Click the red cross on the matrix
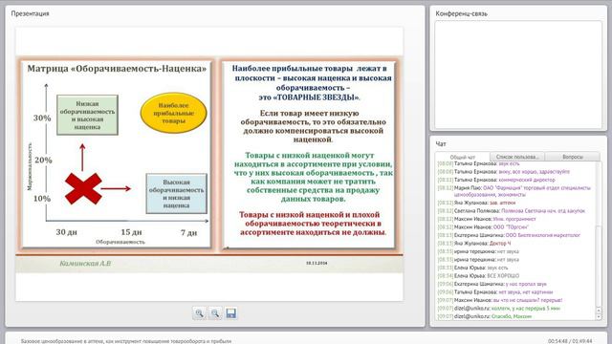 point(83,189)
